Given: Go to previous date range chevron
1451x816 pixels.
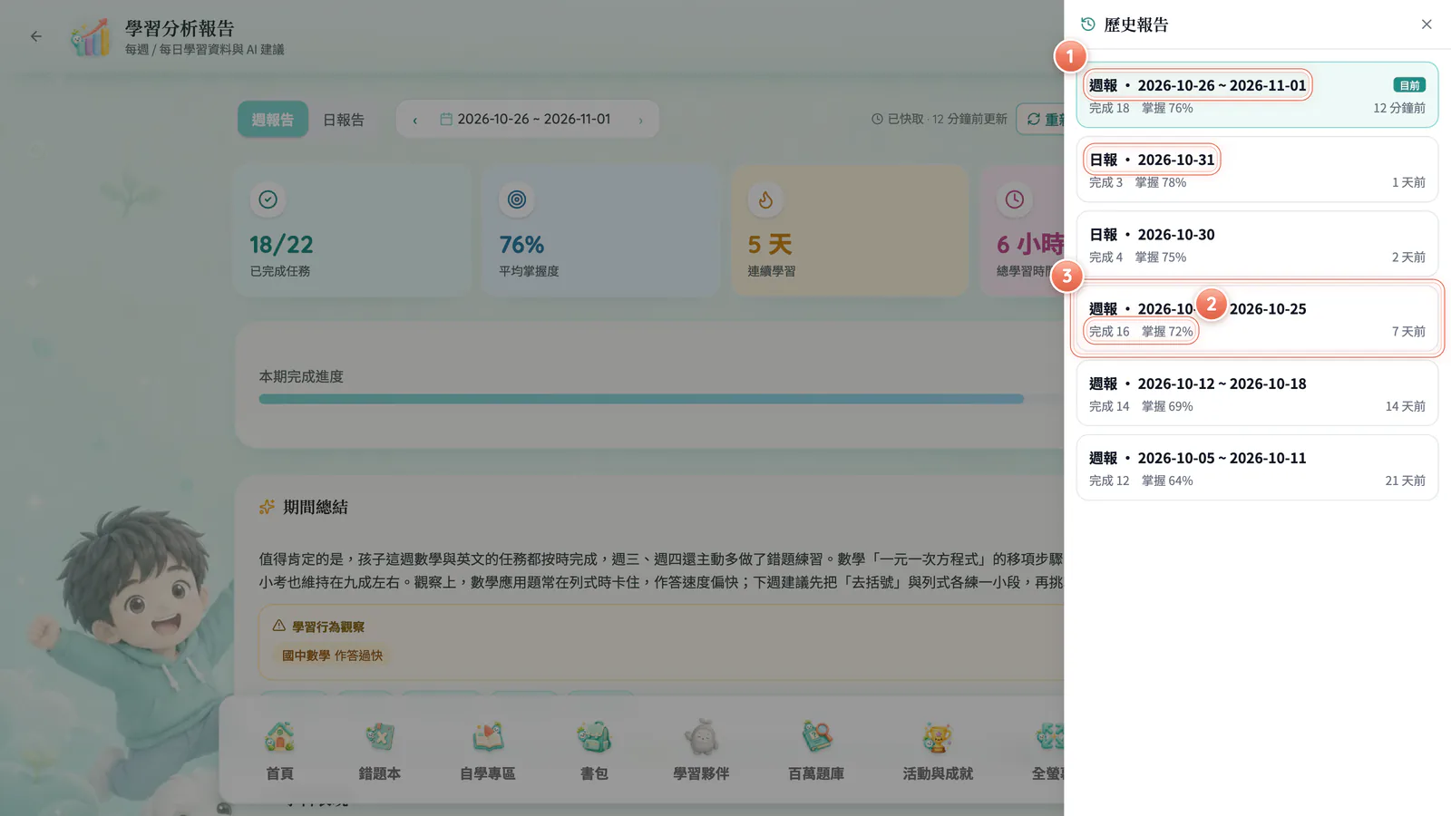Looking at the screenshot, I should tap(415, 120).
